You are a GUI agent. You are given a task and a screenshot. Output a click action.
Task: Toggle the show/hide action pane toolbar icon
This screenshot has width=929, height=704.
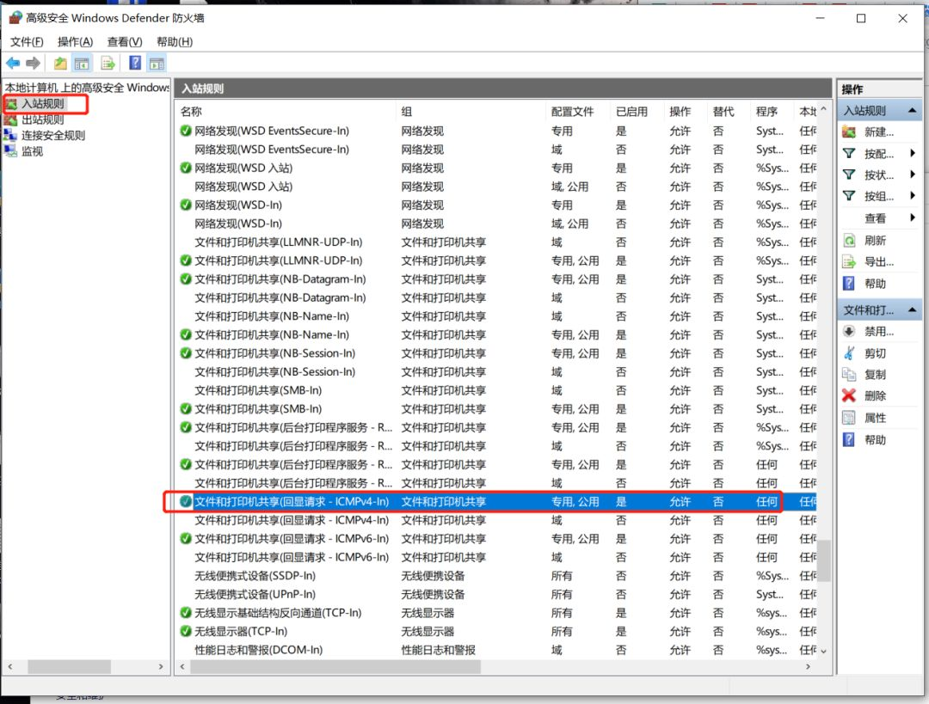click(x=157, y=63)
